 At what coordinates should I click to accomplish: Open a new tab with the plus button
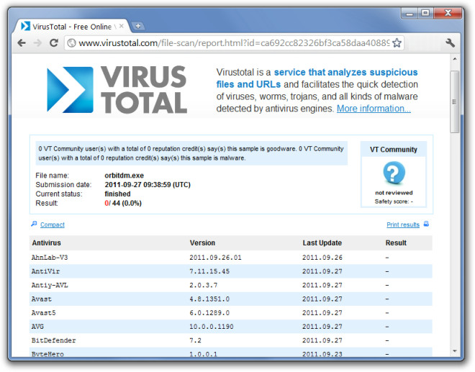(x=138, y=26)
